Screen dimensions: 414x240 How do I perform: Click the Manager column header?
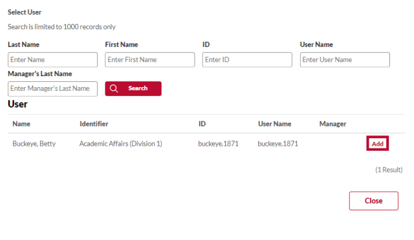(x=332, y=124)
